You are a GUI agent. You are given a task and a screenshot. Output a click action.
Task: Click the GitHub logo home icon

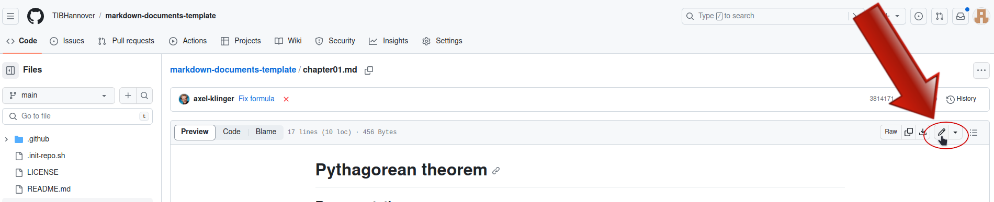pyautogui.click(x=36, y=16)
